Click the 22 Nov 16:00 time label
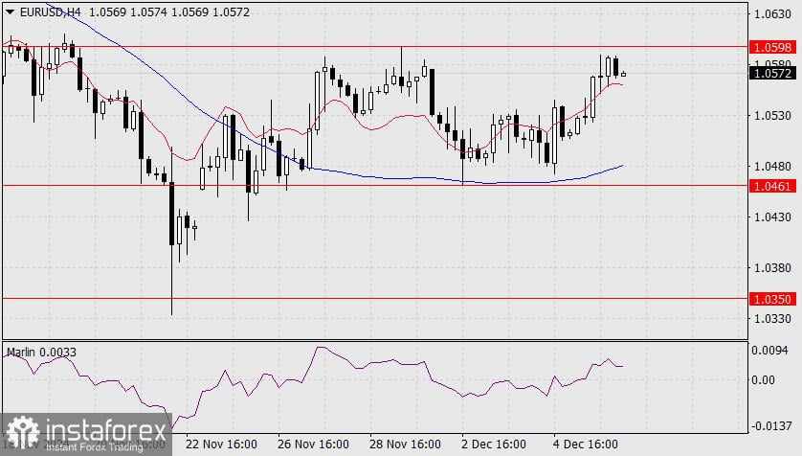802x456 pixels. [x=221, y=444]
